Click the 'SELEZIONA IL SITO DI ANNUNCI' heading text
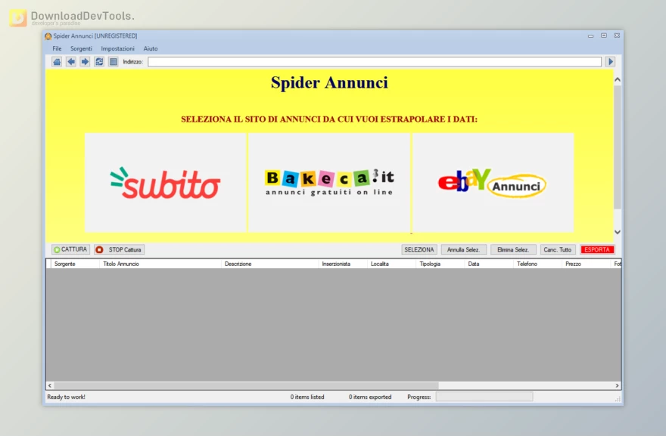This screenshot has height=436, width=666. pyautogui.click(x=329, y=119)
